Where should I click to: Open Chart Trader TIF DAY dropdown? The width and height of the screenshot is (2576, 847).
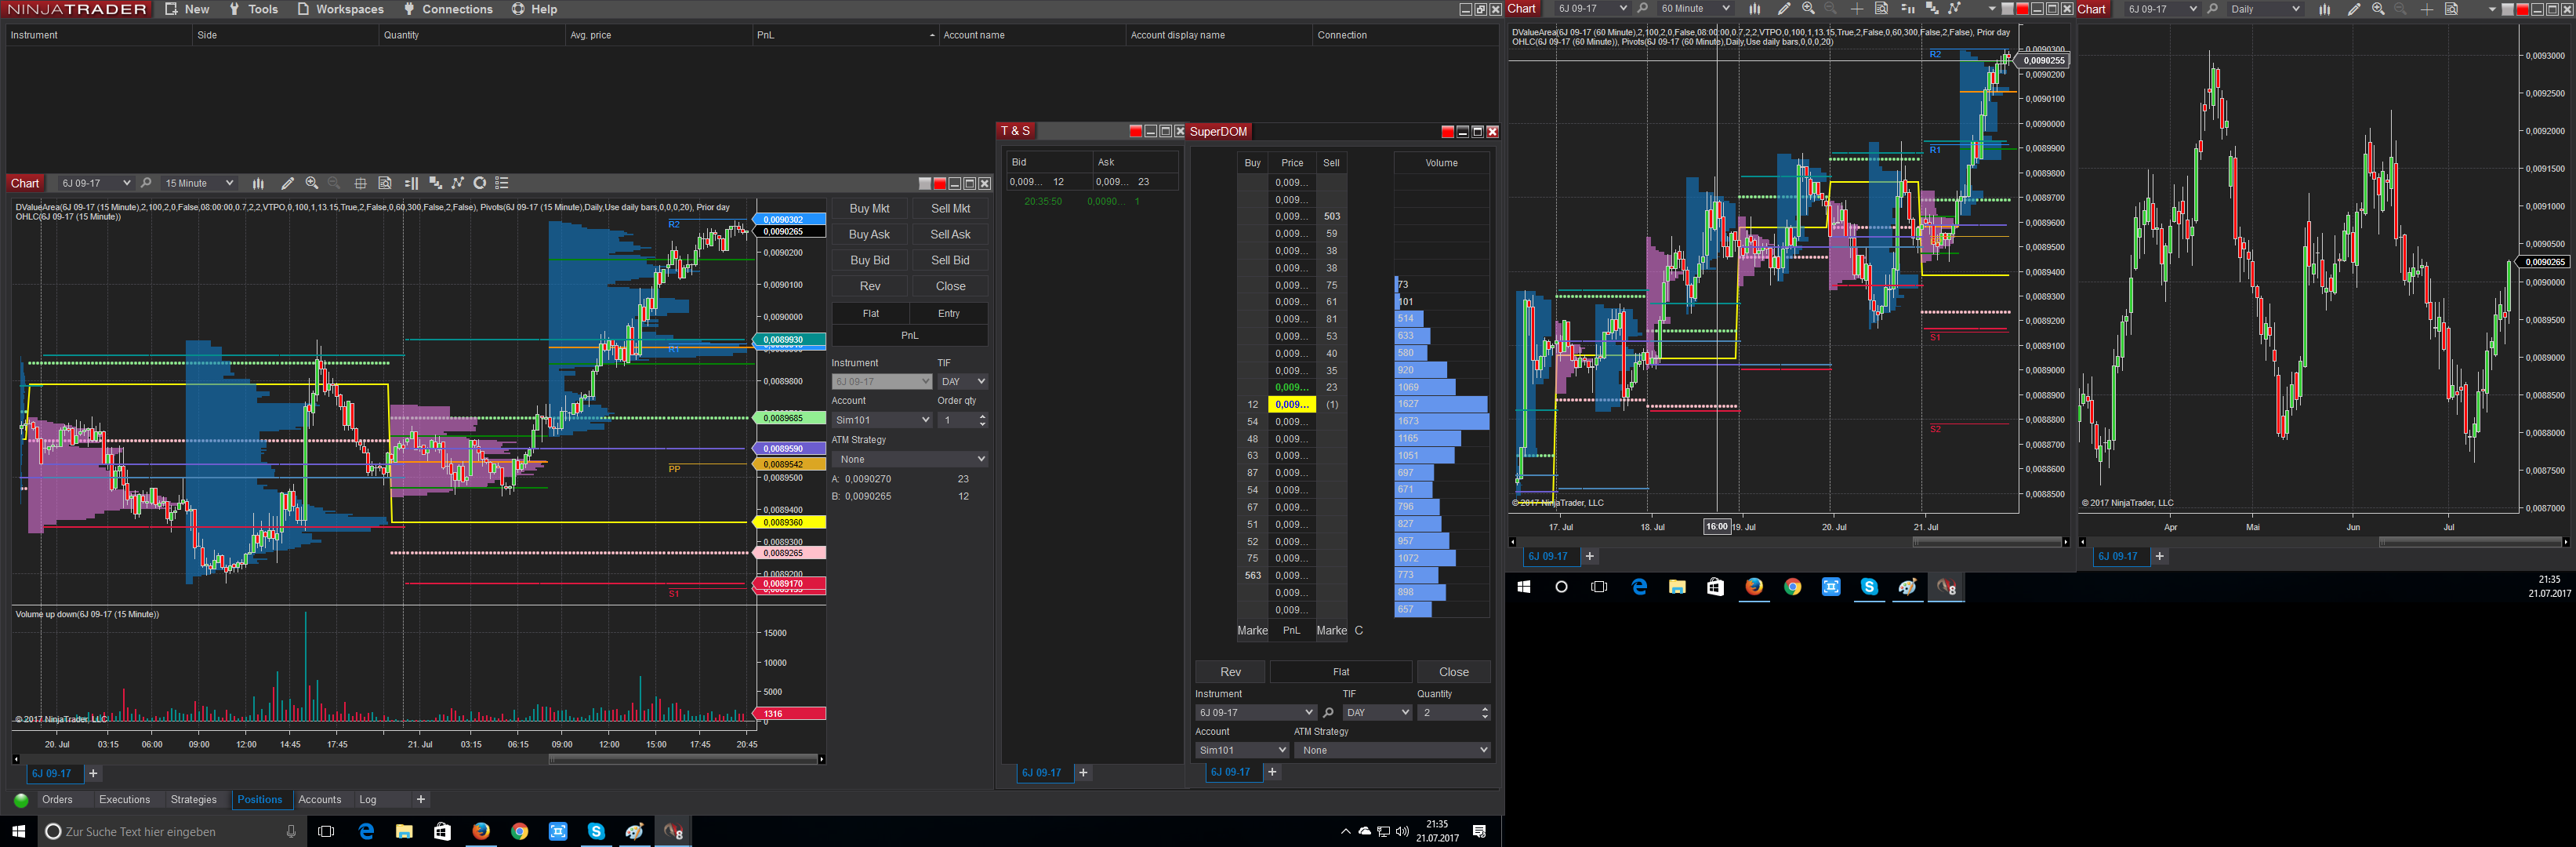click(x=963, y=381)
